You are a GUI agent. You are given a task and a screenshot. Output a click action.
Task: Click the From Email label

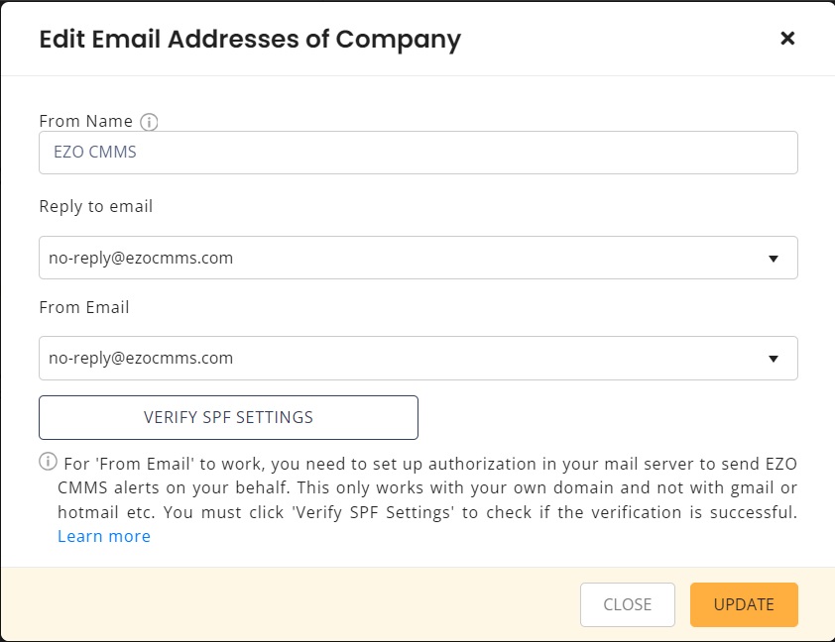click(84, 307)
